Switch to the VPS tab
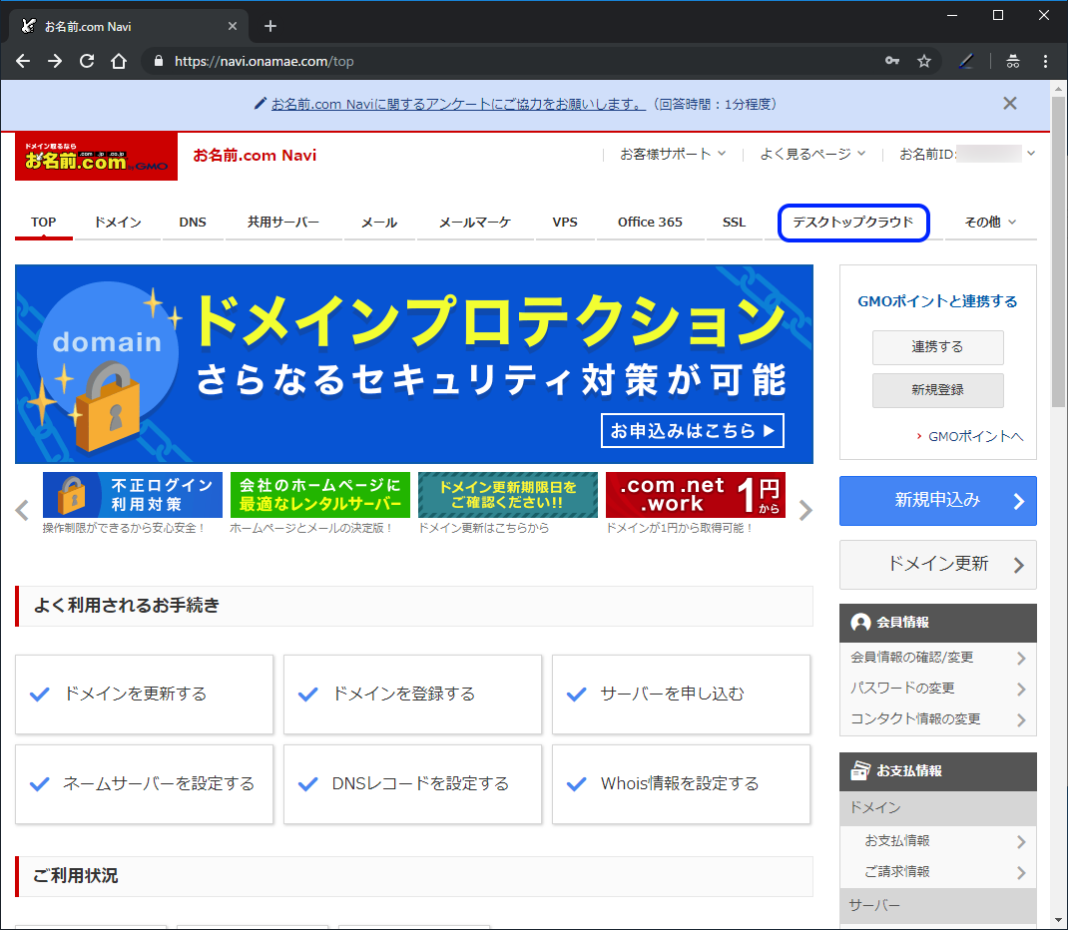1068x930 pixels. (565, 222)
